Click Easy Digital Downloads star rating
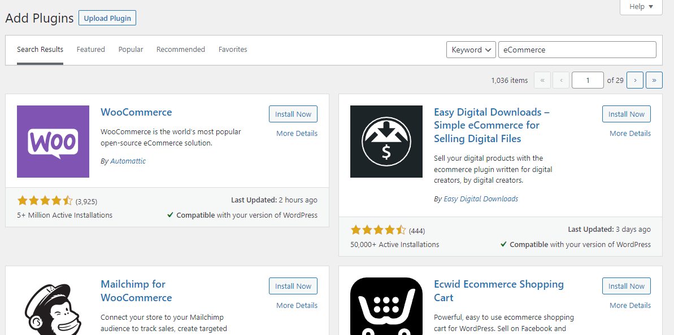674x335 pixels. pos(379,230)
